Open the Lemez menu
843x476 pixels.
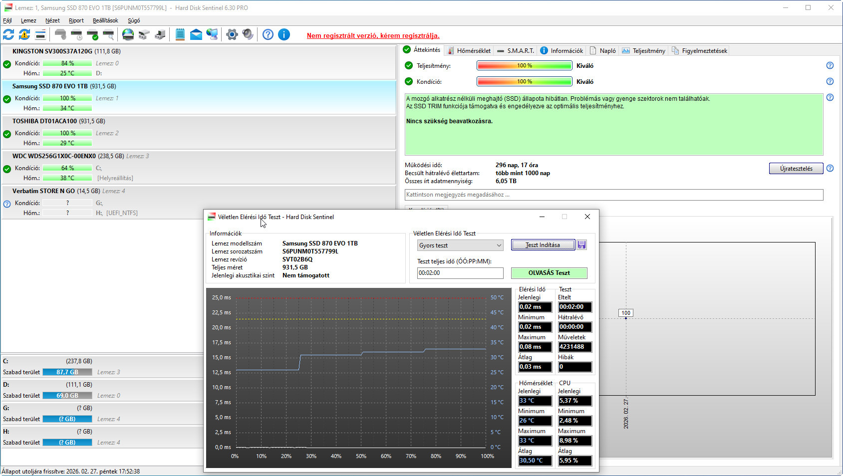coord(28,20)
